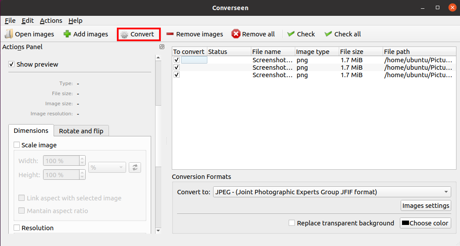Screen dimensions: 460x246
Task: Uncheck the second Screenshot row's convert box
Action: [176, 68]
